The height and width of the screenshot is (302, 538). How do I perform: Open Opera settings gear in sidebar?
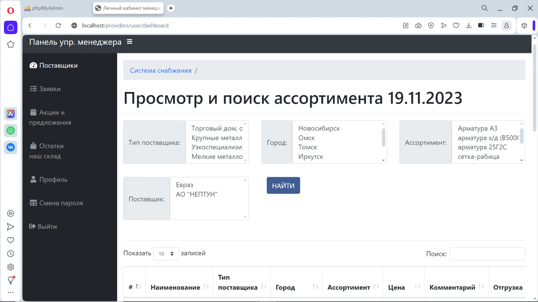click(10, 267)
